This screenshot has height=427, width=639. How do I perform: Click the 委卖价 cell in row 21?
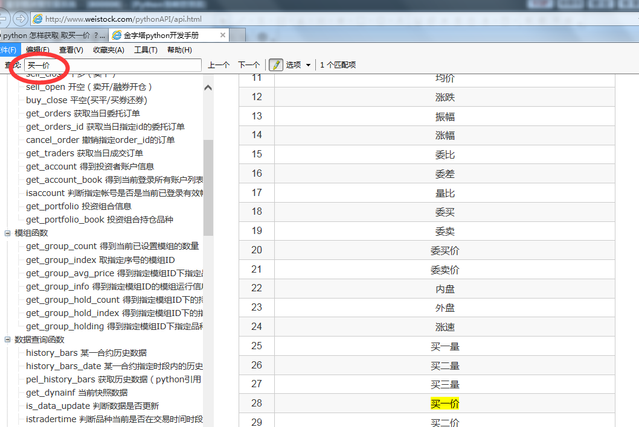pyautogui.click(x=445, y=270)
